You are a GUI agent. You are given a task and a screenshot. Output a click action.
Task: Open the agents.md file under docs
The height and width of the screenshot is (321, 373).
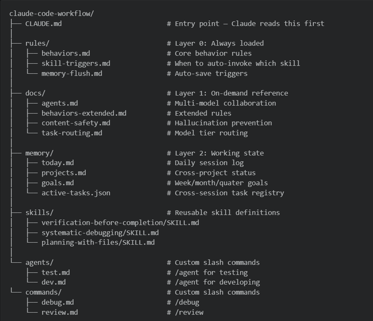[x=60, y=103]
